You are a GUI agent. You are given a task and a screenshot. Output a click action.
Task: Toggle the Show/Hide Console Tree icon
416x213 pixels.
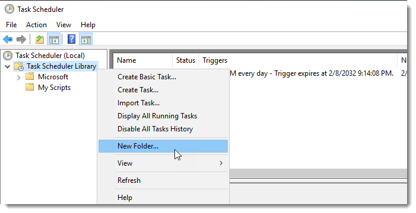[54, 40]
